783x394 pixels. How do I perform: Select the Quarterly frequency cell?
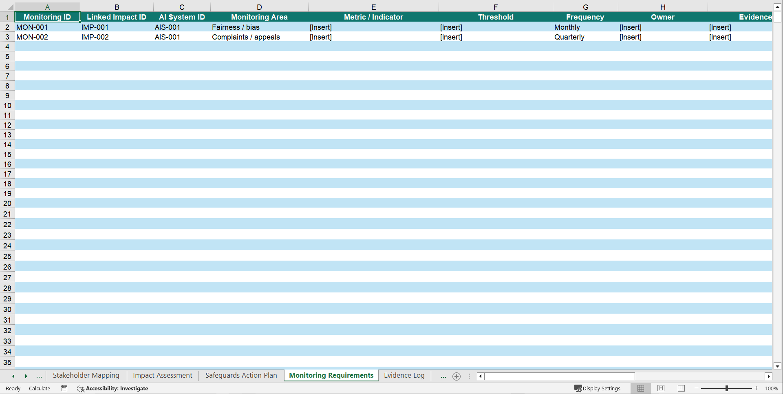585,37
